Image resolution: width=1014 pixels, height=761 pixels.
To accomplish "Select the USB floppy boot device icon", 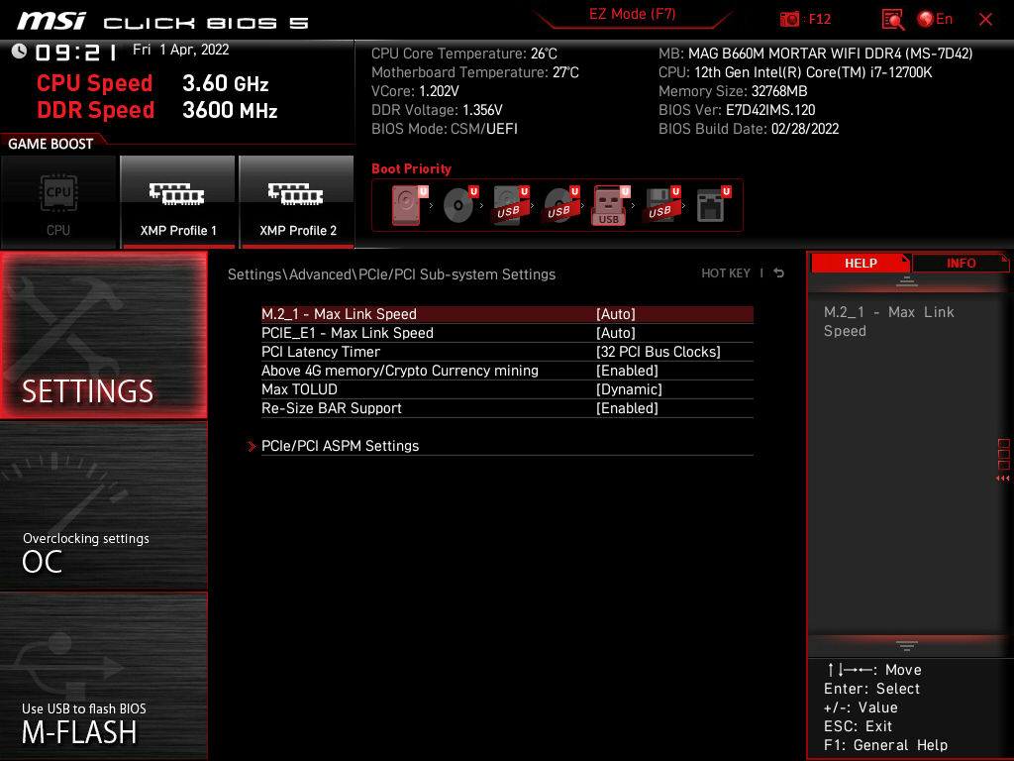I will pyautogui.click(x=660, y=205).
